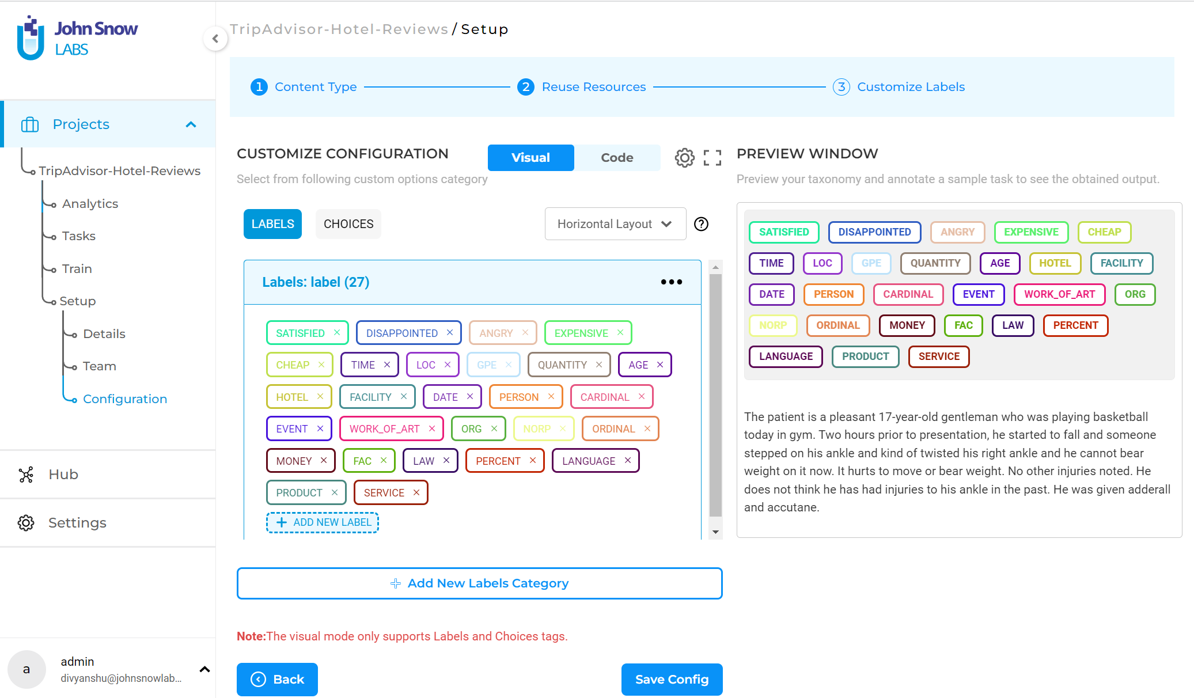Click the scrollbar up arrow
Image resolution: width=1194 pixels, height=698 pixels.
click(715, 267)
